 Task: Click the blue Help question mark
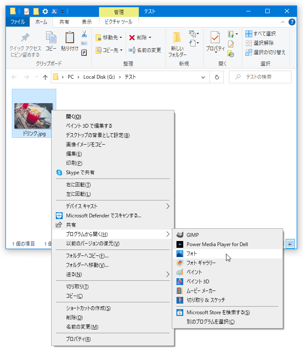[x=292, y=22]
